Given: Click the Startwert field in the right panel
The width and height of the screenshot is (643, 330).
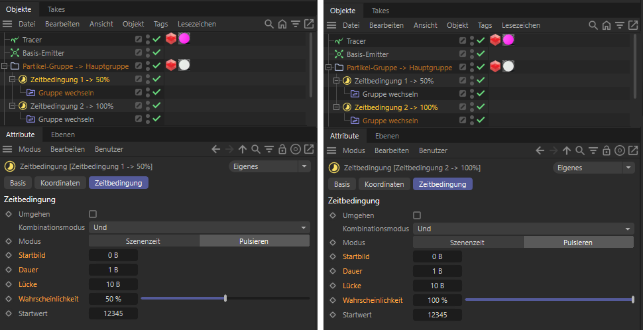Looking at the screenshot, I should pyautogui.click(x=437, y=315).
